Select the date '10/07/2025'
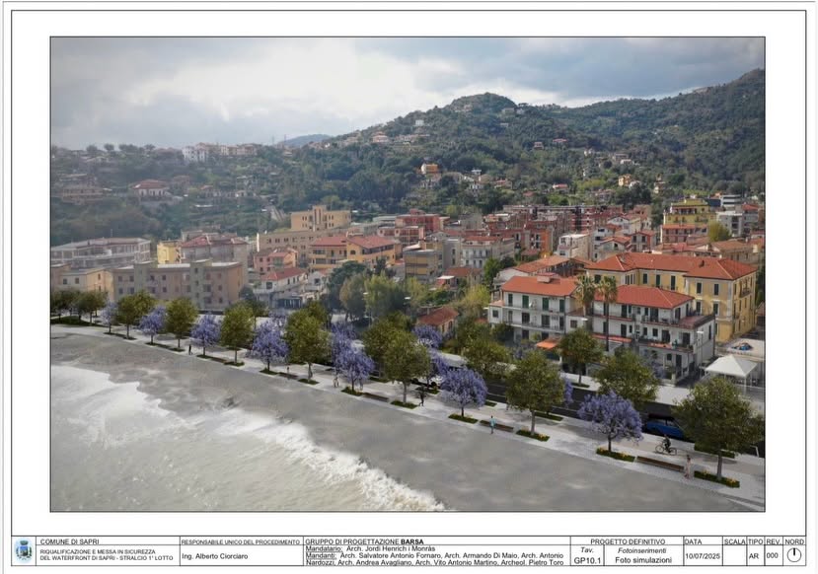 (x=703, y=556)
